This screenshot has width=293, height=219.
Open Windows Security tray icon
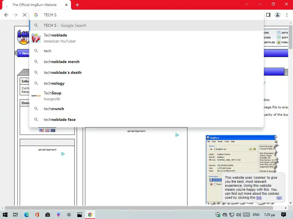218,215
